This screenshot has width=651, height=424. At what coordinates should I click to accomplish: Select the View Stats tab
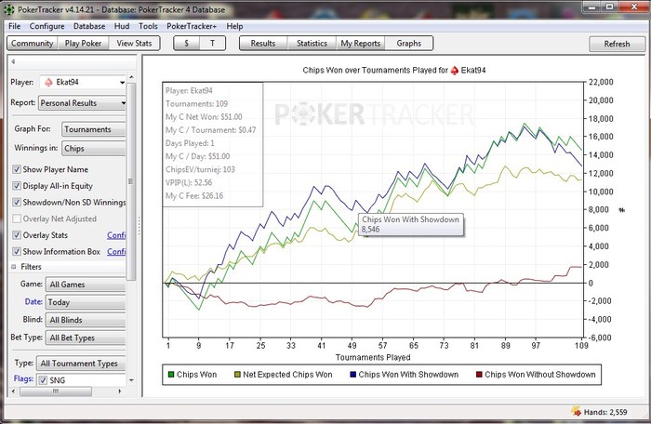pyautogui.click(x=134, y=43)
